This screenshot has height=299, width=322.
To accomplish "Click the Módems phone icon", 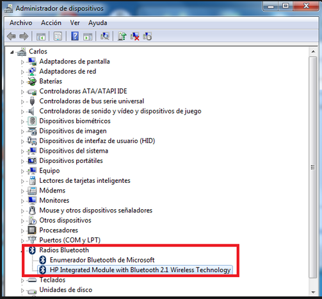I will point(32,191).
